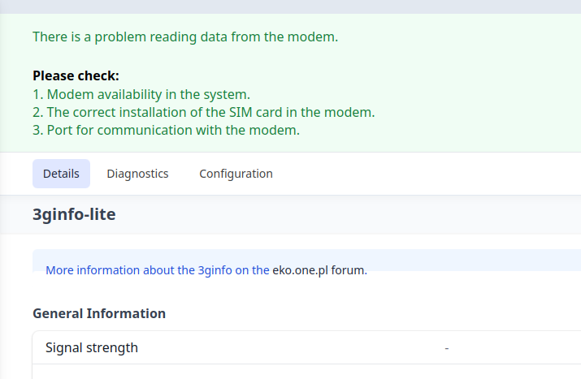Viewport: 581px width, 379px height.
Task: Click 'More information about the 3ginfo' text
Action: [158, 270]
